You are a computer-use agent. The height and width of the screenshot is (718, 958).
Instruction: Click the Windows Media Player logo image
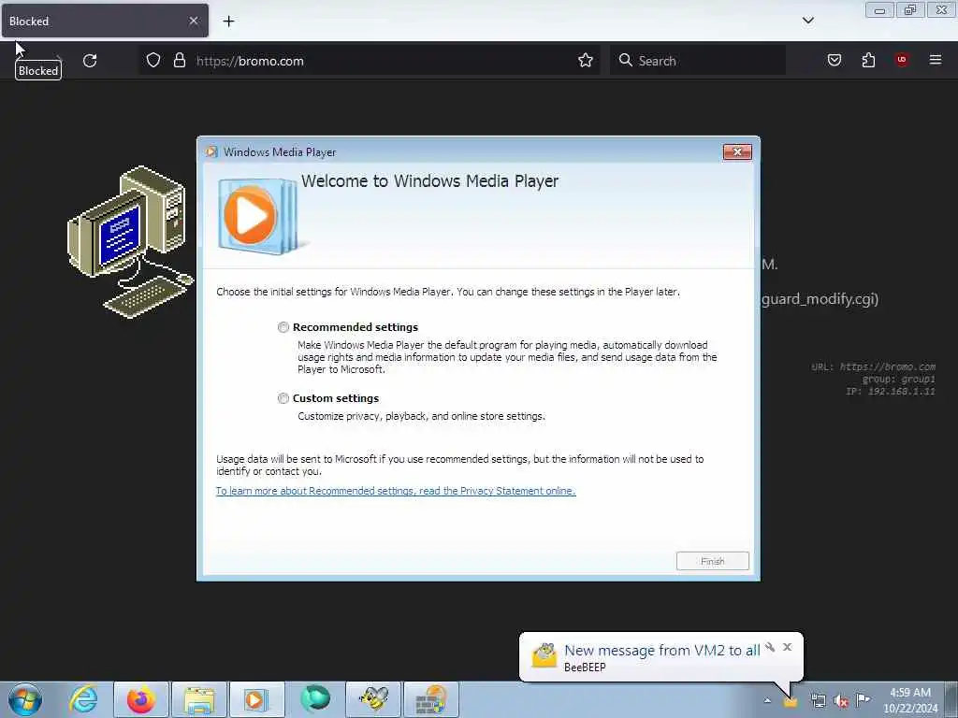click(x=262, y=216)
